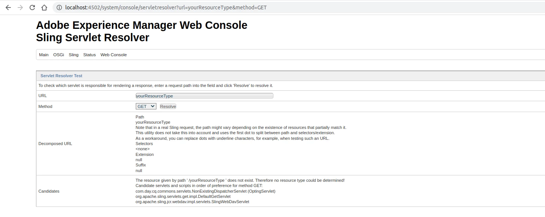Select DefaultGetServlet candidate line
Screen dimensions: 545x217
pyautogui.click(x=183, y=196)
